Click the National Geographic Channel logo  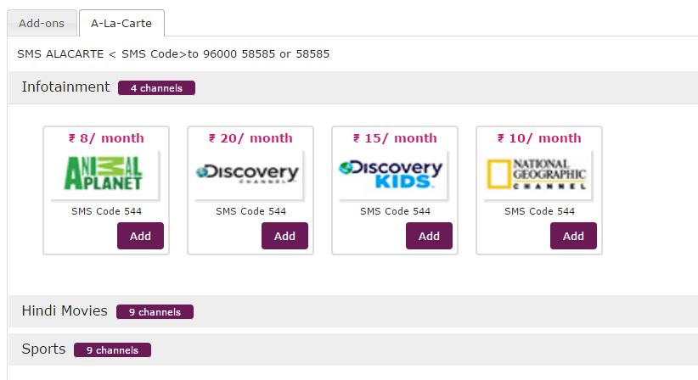(x=538, y=173)
